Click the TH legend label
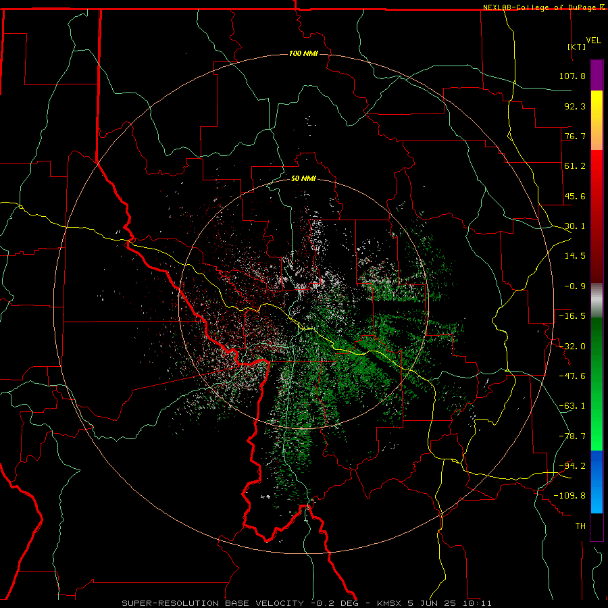608x608 pixels. (580, 526)
